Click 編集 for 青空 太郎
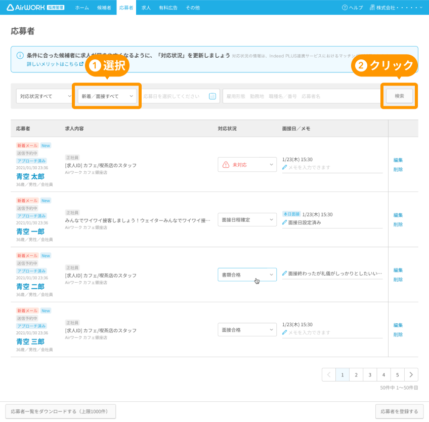Viewport: 429px width, 422px height. pyautogui.click(x=398, y=160)
